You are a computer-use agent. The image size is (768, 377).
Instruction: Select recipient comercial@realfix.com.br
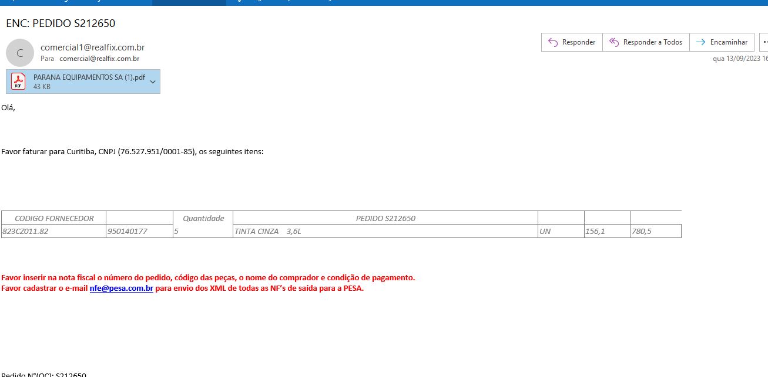pos(99,59)
